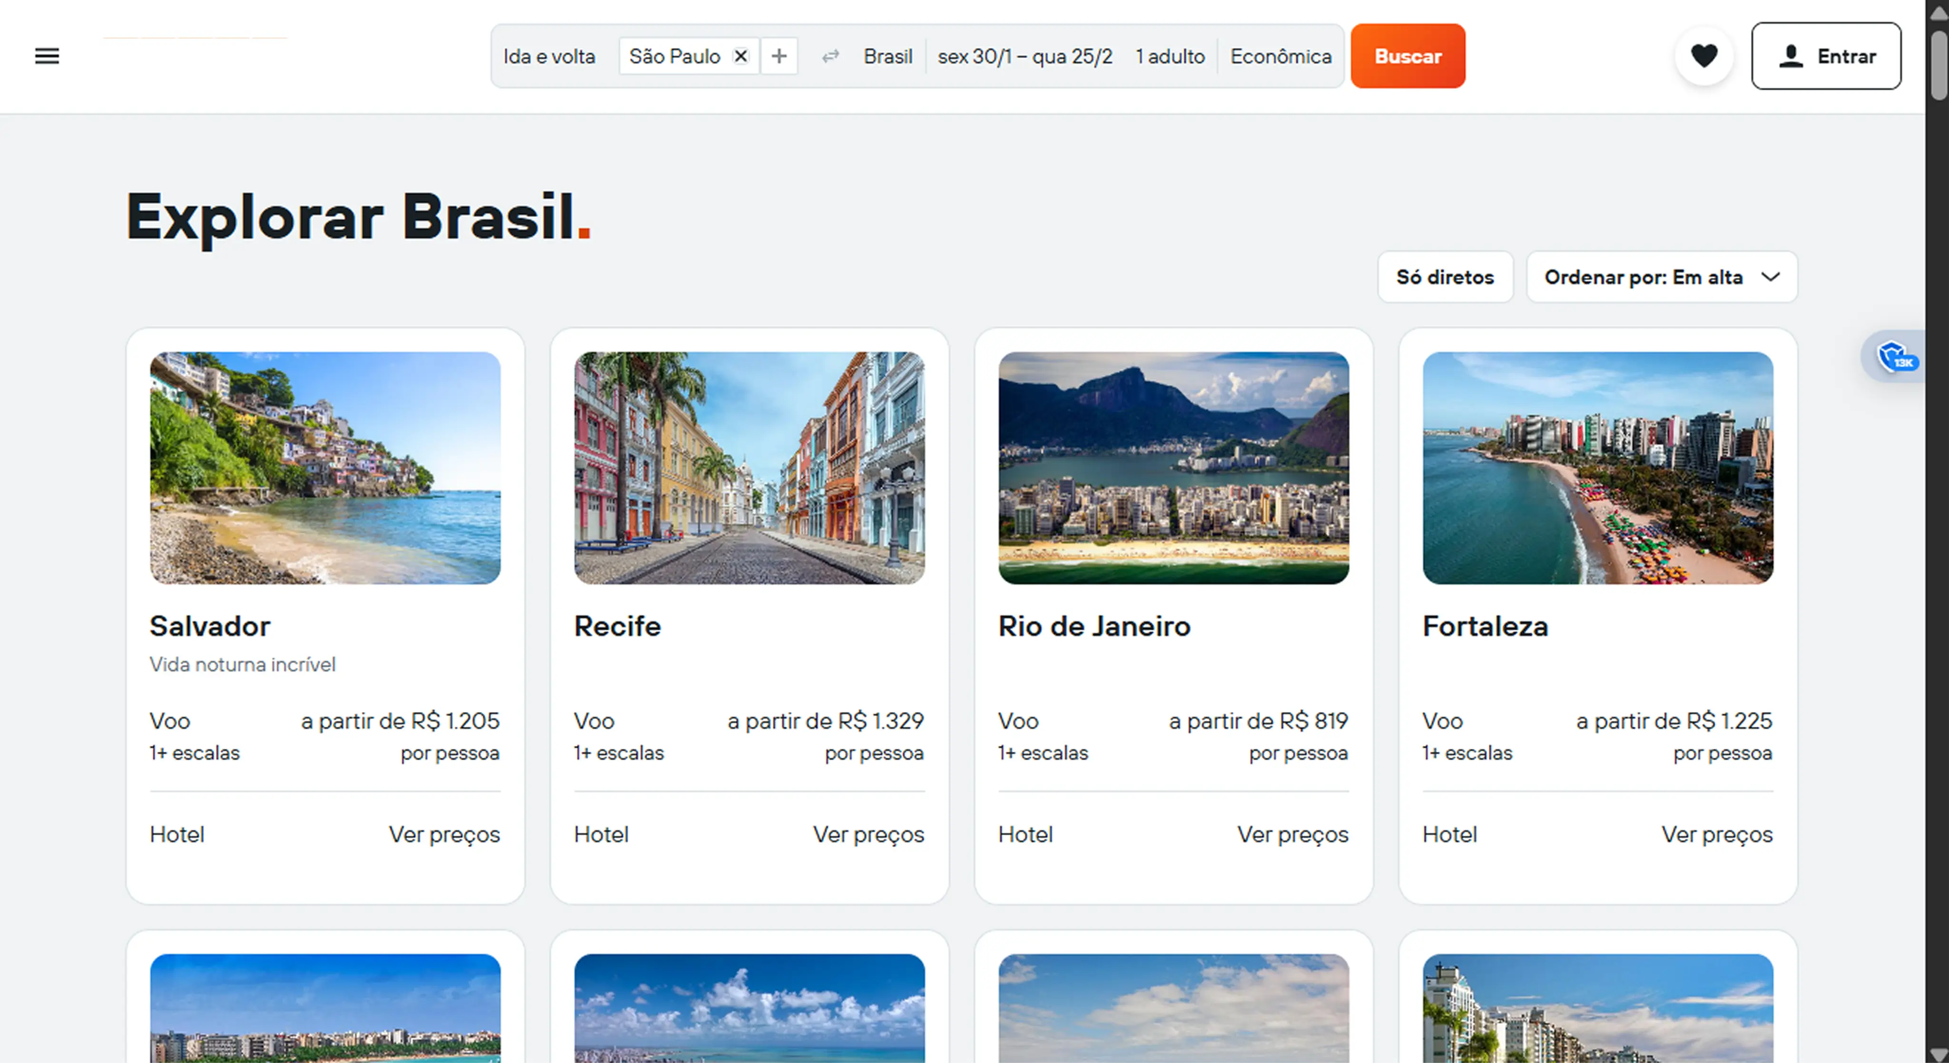Viewport: 1949px width, 1063px height.
Task: Open the sex 30/1 – qua 25/2 date selector
Action: tap(1025, 56)
